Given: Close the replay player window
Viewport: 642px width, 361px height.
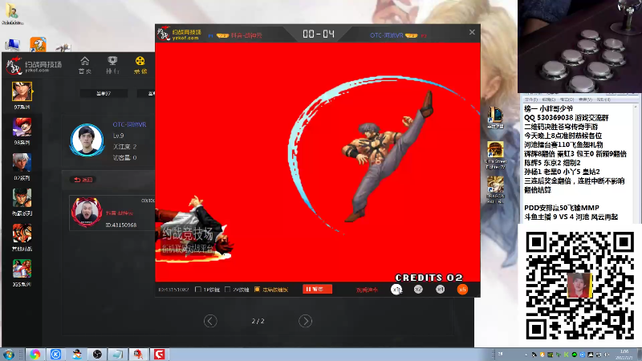Looking at the screenshot, I should pyautogui.click(x=472, y=32).
